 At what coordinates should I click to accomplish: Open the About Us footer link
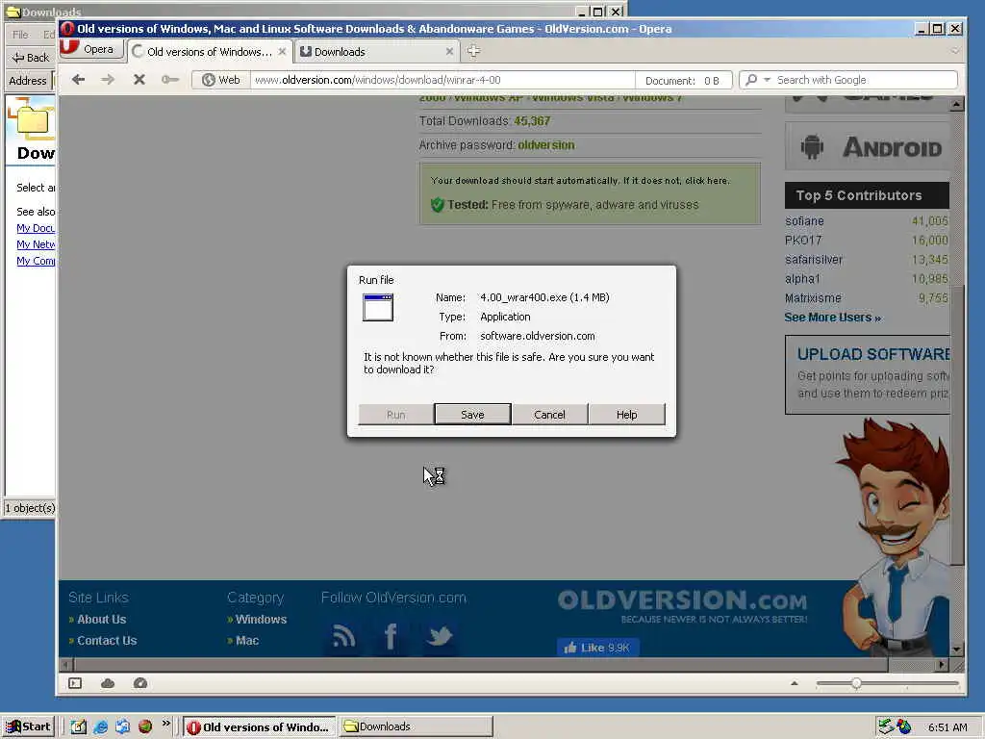(x=101, y=619)
